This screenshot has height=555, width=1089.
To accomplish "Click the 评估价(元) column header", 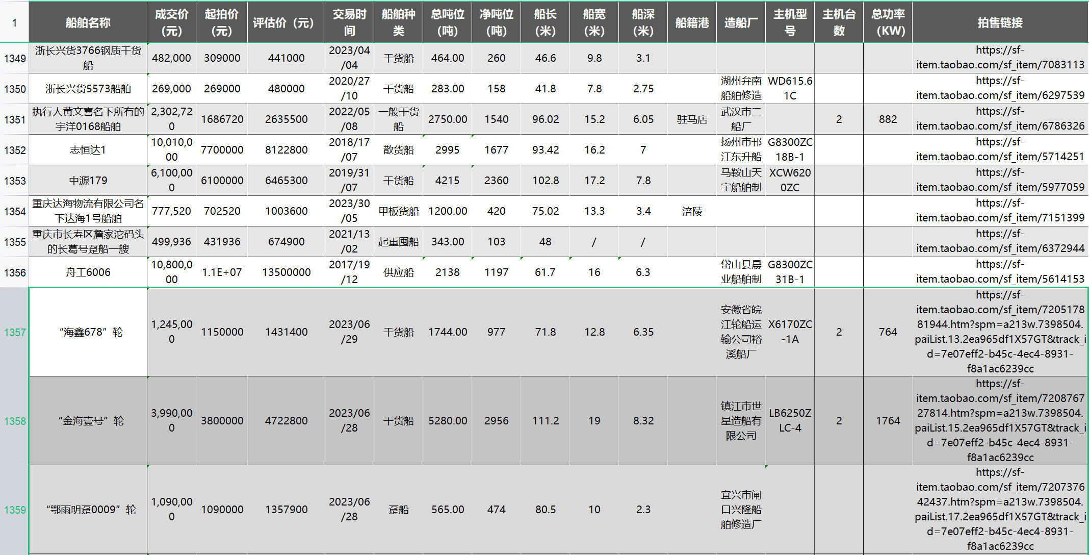I will click(286, 22).
